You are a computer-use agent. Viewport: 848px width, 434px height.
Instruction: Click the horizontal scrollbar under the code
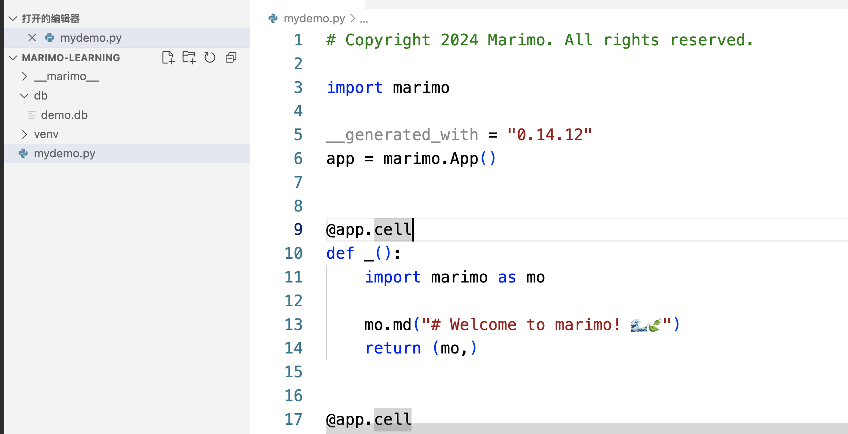click(x=586, y=429)
